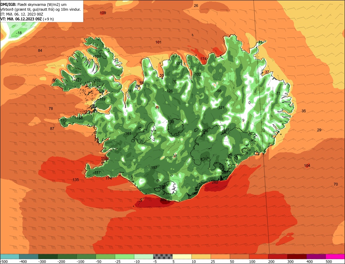Click the '84' sea flux value
Viewport: 345px width, 264px height.
tap(40, 51)
